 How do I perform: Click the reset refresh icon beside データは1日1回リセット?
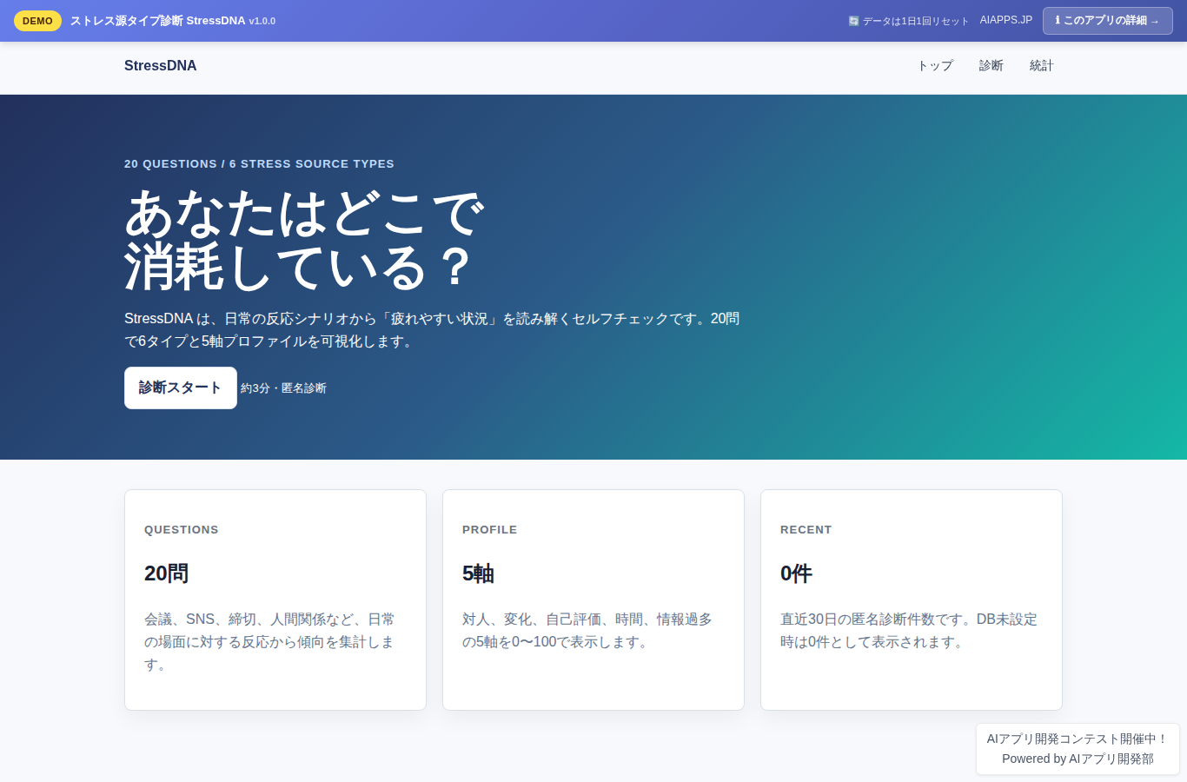853,21
